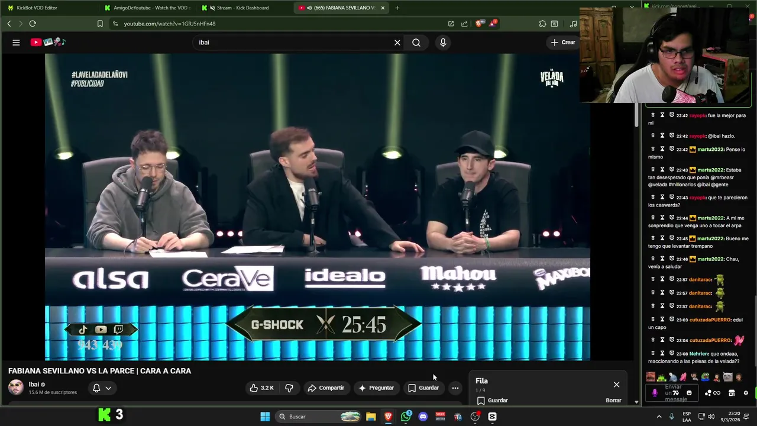The height and width of the screenshot is (426, 757).
Task: Open a new browser tab
Action: click(x=397, y=8)
